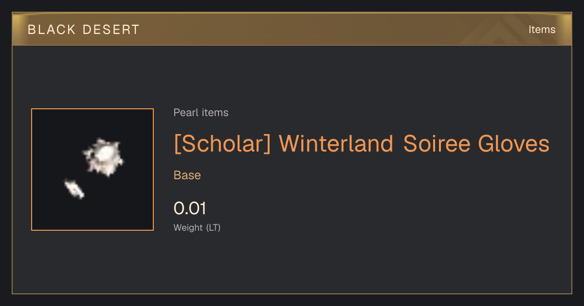Click the word Soiree in item title
The height and width of the screenshot is (306, 584).
[437, 144]
